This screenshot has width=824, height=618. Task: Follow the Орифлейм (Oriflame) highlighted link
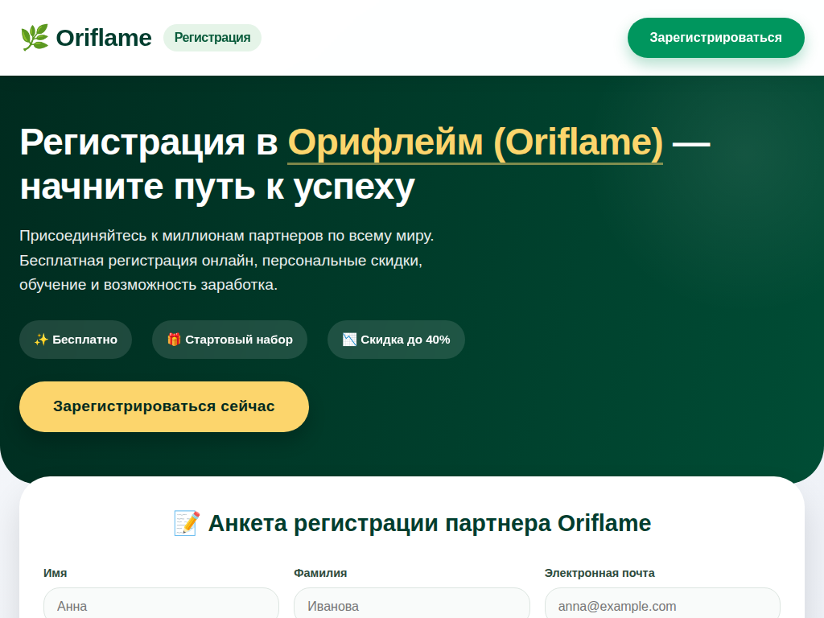click(475, 142)
